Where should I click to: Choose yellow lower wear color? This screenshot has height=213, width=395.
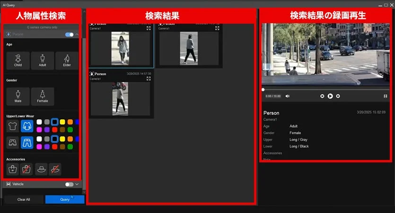point(62,139)
